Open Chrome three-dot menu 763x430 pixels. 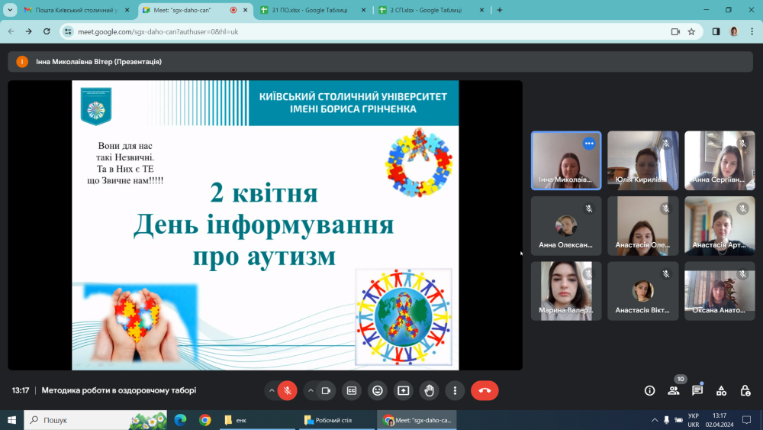pos(752,31)
